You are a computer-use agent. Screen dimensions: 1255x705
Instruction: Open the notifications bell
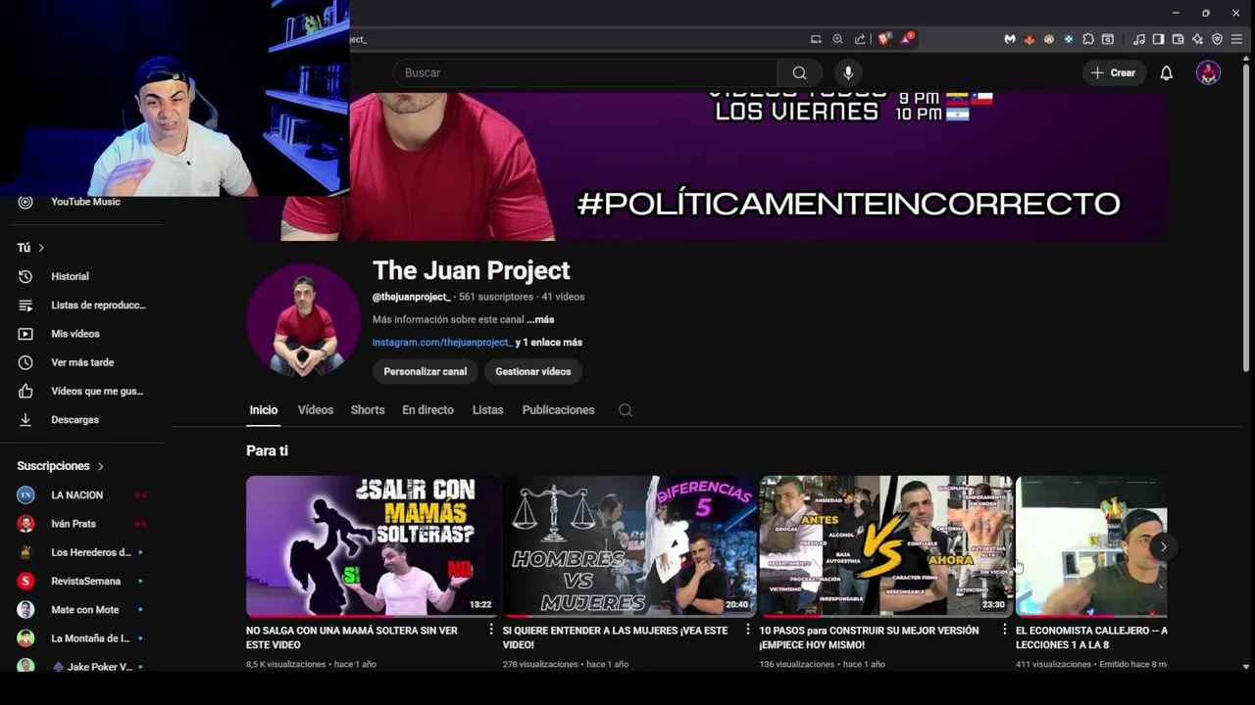1166,72
